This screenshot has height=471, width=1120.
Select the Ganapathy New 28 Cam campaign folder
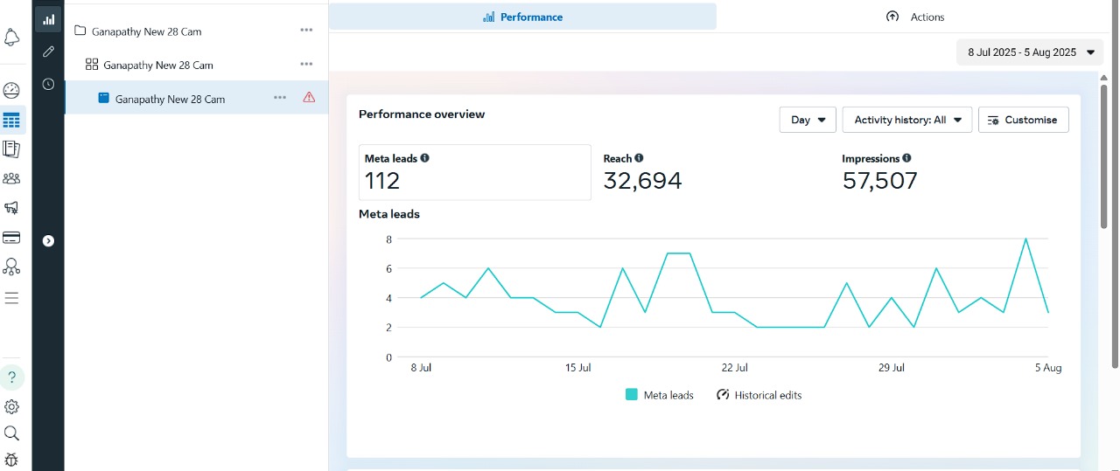(147, 31)
